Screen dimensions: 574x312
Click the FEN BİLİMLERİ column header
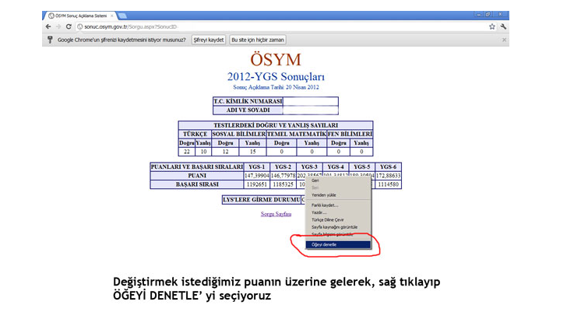[x=350, y=135]
